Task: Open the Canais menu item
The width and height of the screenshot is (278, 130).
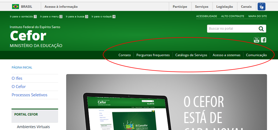Action: pyautogui.click(x=246, y=6)
